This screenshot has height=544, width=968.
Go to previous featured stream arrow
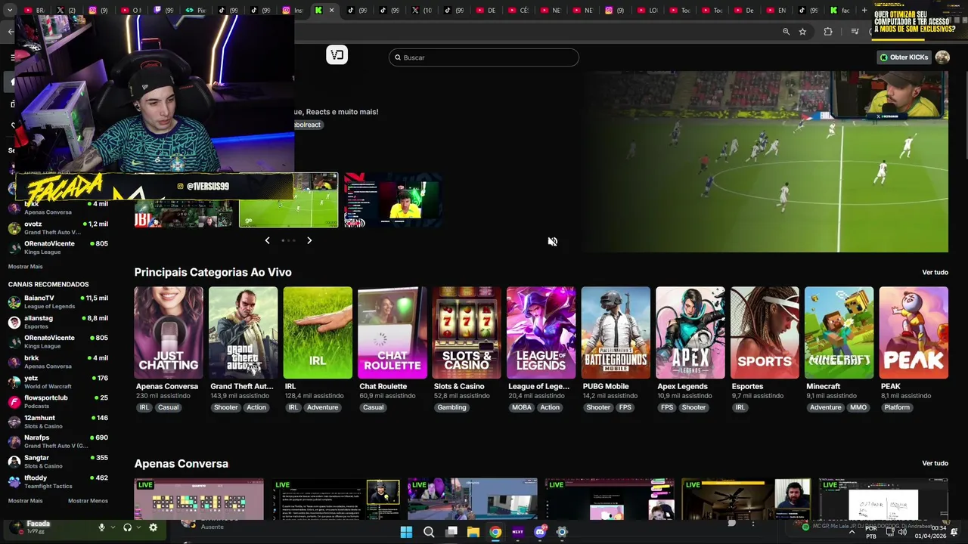pyautogui.click(x=267, y=240)
